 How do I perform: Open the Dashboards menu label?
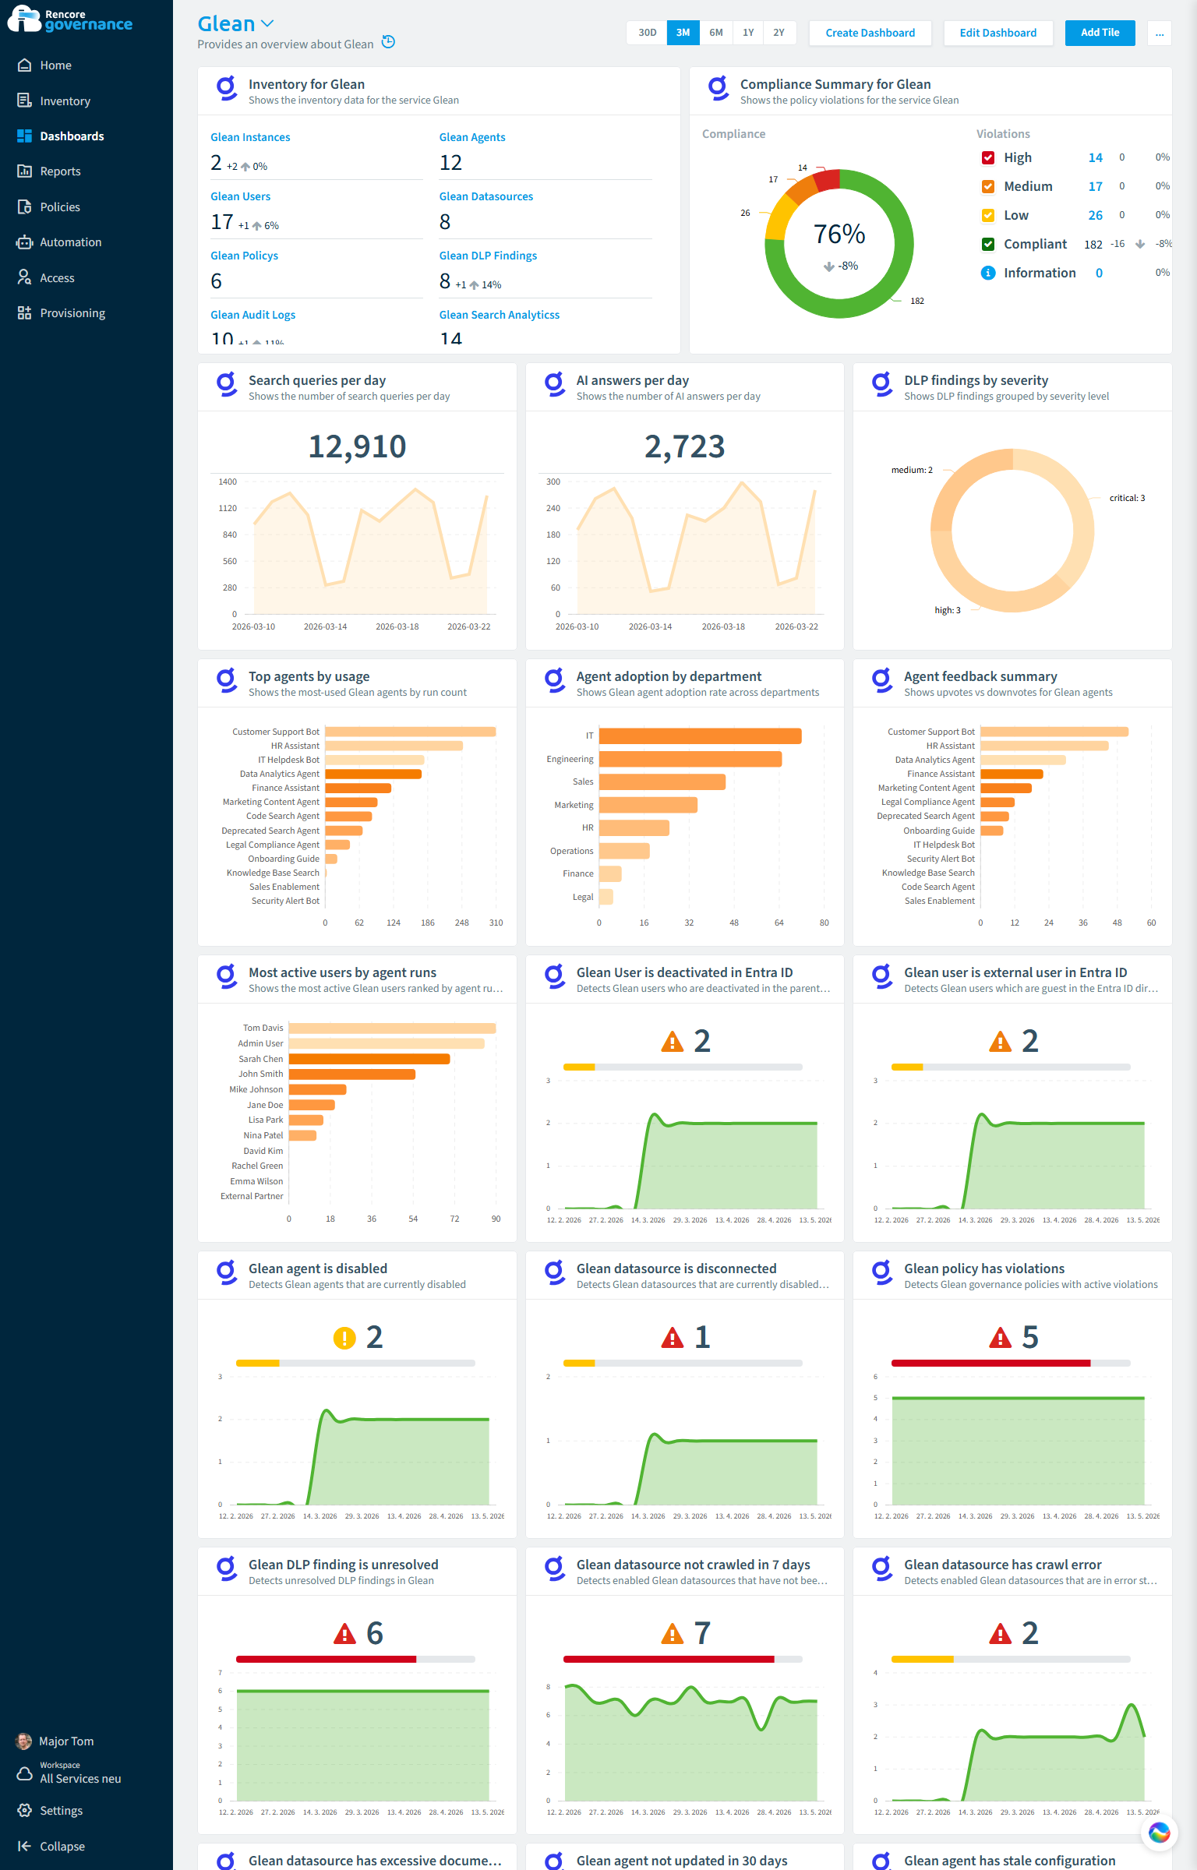point(72,136)
